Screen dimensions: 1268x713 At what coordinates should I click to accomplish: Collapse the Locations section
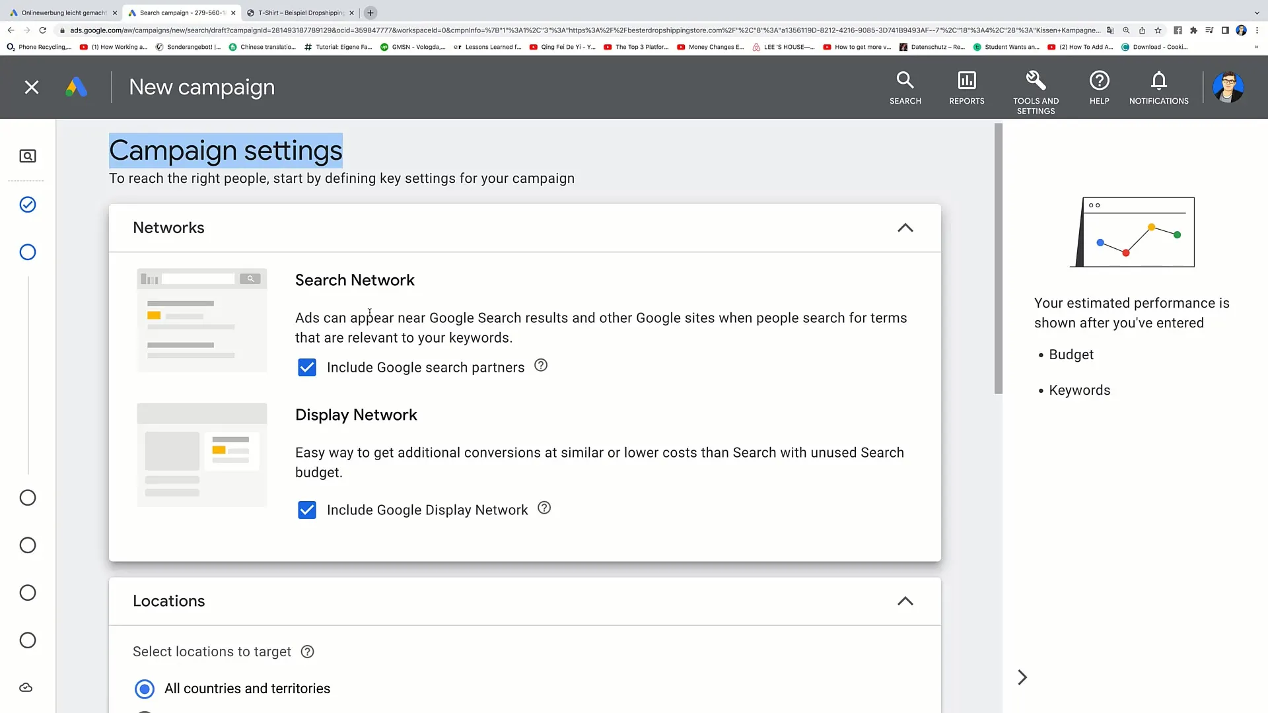pyautogui.click(x=905, y=601)
